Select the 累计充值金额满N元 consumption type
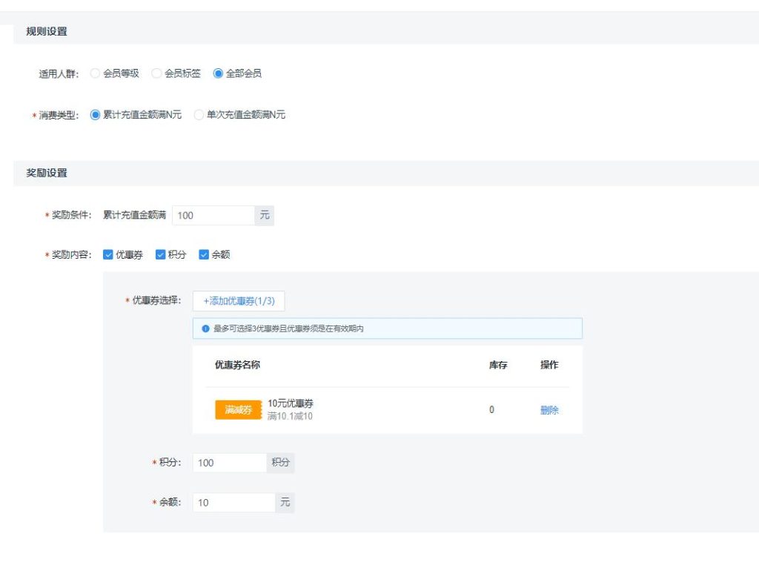 pos(95,115)
